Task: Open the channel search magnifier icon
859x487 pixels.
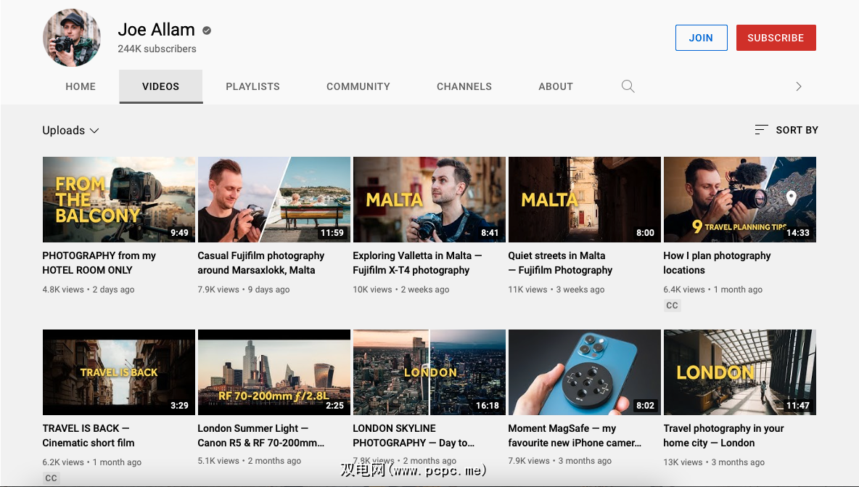Action: pyautogui.click(x=628, y=86)
